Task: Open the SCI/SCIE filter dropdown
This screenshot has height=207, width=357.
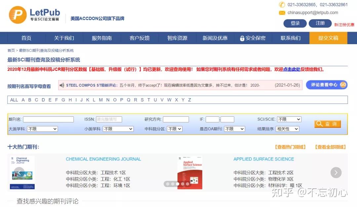Action: 289,119
